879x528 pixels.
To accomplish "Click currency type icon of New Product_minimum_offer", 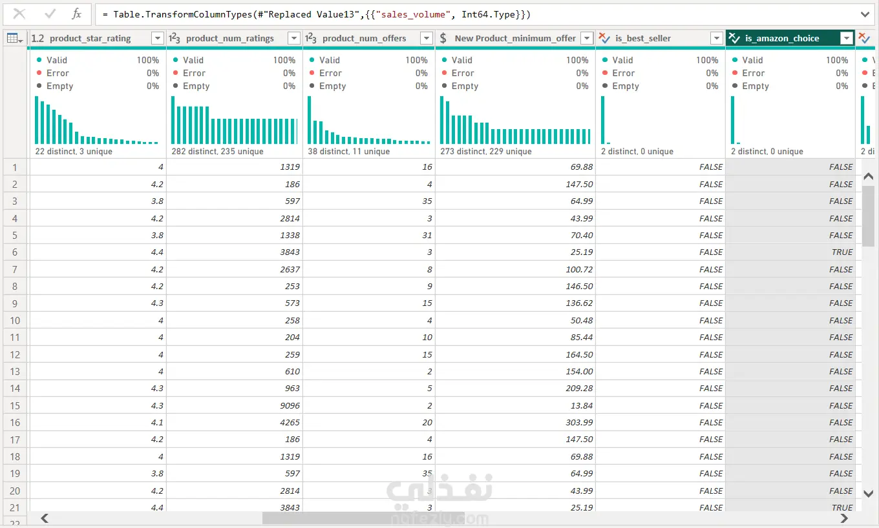I will [443, 39].
